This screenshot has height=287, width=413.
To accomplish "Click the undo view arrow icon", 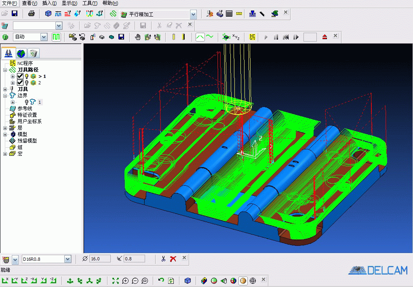I will coord(161,281).
